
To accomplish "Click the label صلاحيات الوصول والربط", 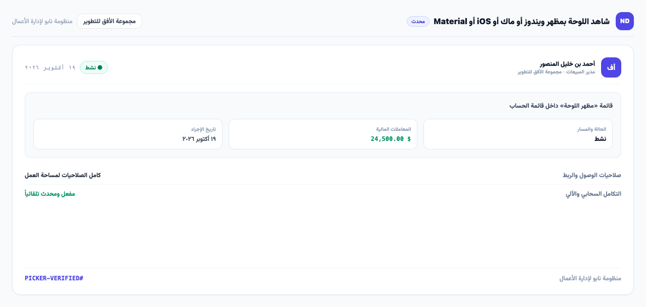I will (x=592, y=175).
